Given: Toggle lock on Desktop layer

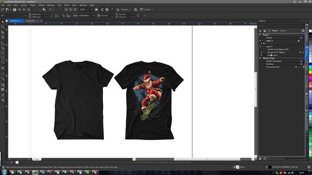Looking at the screenshot, I should pos(301,64).
